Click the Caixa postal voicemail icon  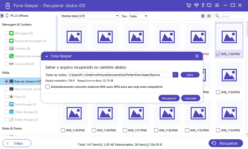pyautogui.click(x=11, y=64)
